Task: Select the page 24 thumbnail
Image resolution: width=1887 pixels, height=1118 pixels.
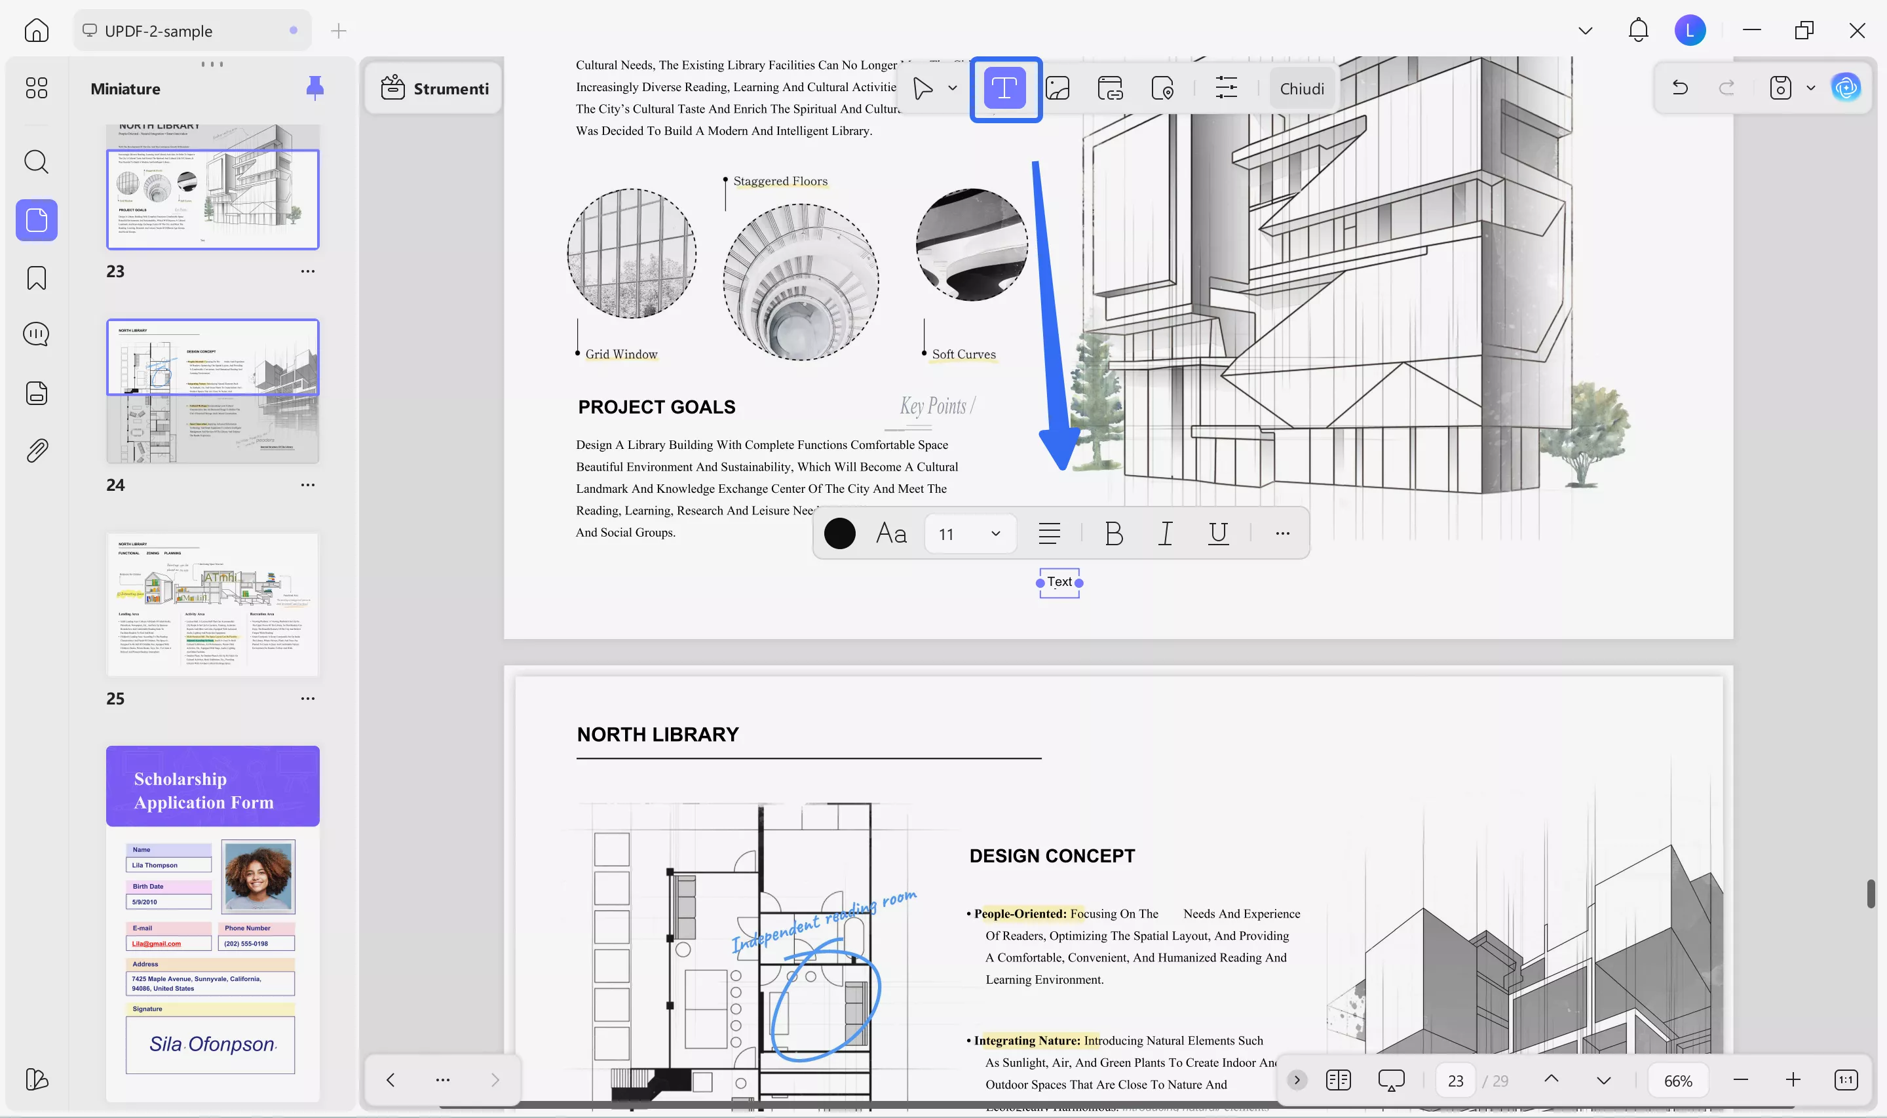Action: [x=213, y=391]
